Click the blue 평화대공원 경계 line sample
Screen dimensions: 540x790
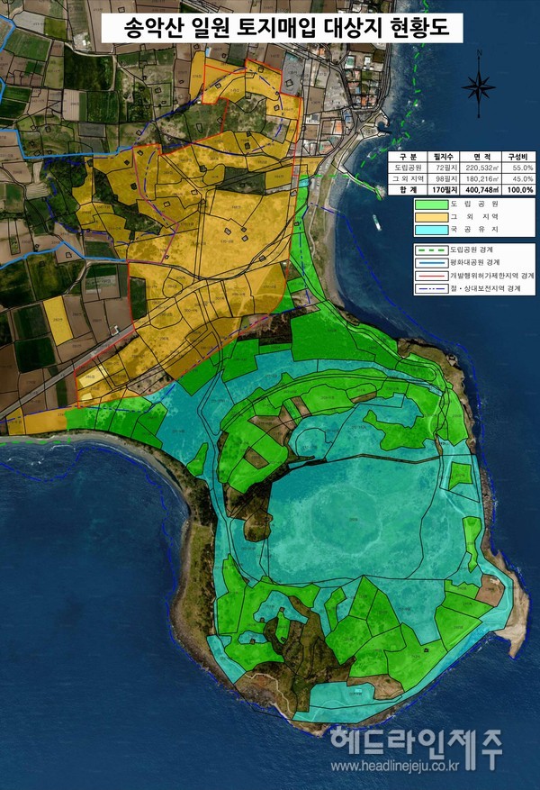(x=429, y=261)
